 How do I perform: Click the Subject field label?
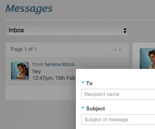tap(95, 109)
